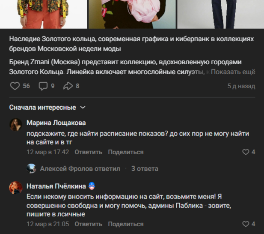Image resolution: width=264 pixels, height=234 pixels.
Task: Share Наталья Пчёлкина's comment via Поделиться
Action: [126, 224]
